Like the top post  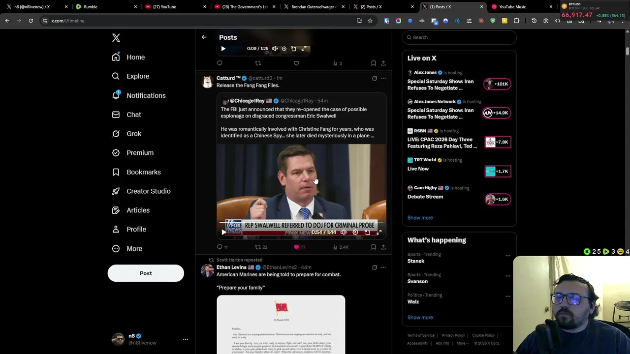pyautogui.click(x=296, y=63)
